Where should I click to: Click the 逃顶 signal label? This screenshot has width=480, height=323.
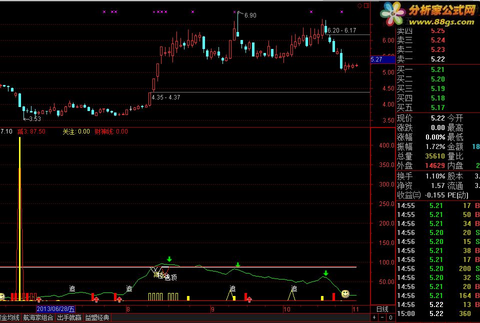tap(171, 277)
